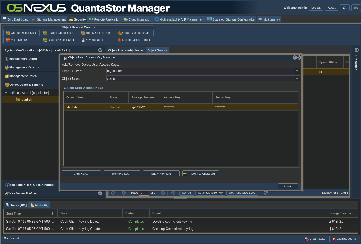Switch to the Object Tenants tab
361x244 pixels.
[157, 50]
